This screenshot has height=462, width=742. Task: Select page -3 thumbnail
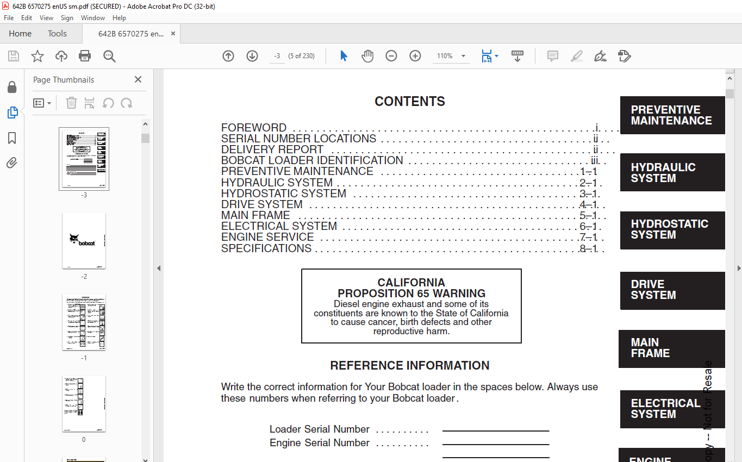click(84, 159)
